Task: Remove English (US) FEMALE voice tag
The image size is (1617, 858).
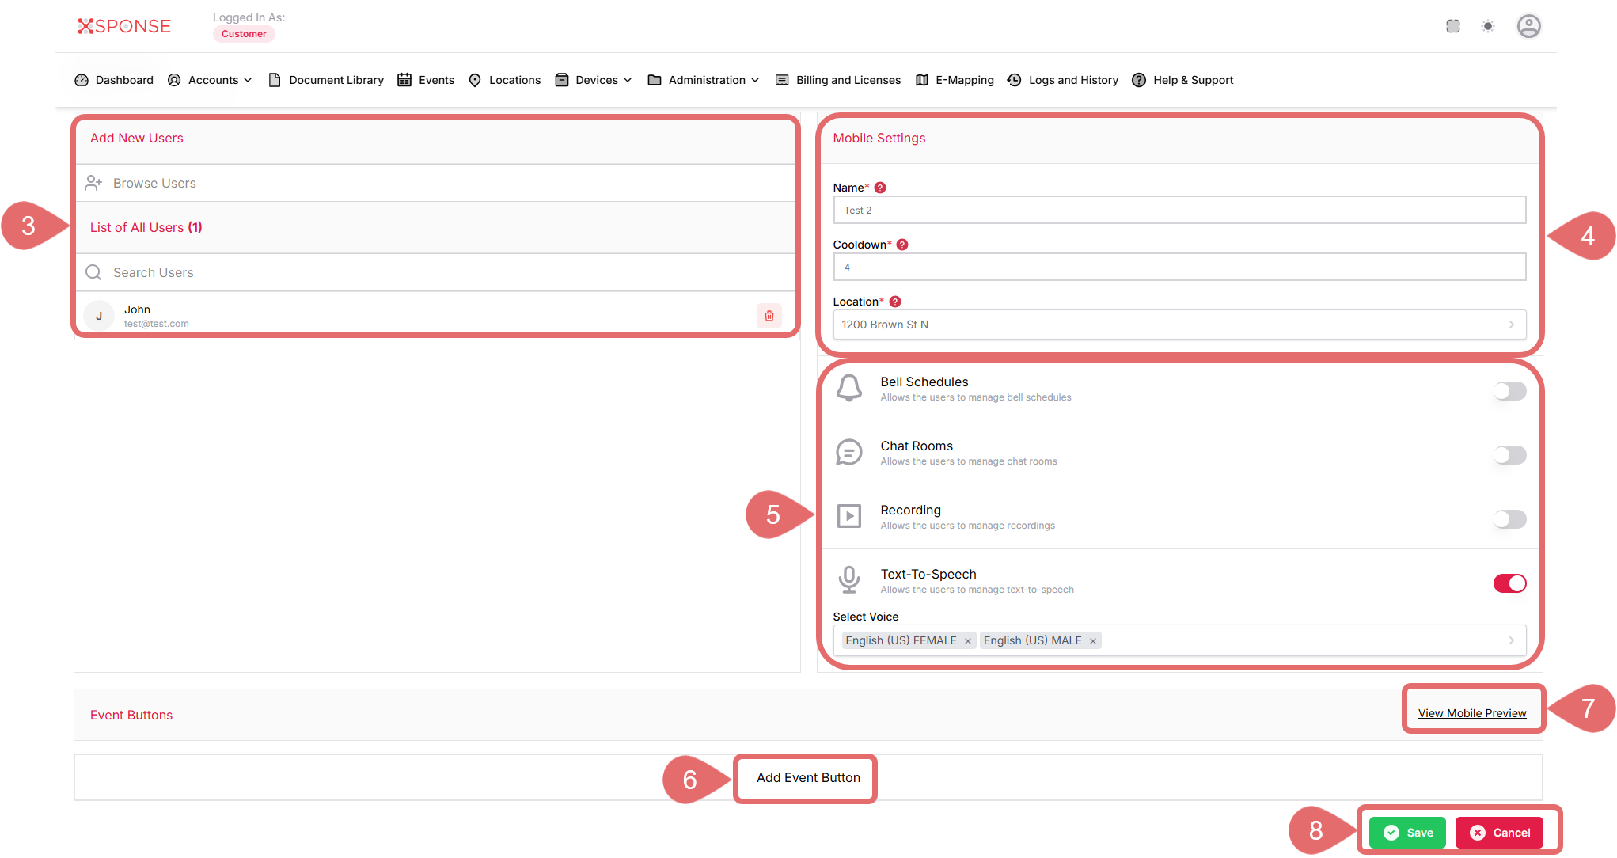Action: click(x=967, y=641)
